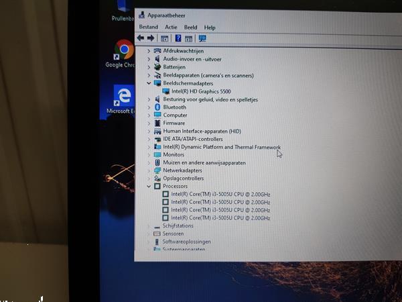Click the network icon beside Netwerkadapters
Viewport: 402px width, 302px height.
pos(157,170)
